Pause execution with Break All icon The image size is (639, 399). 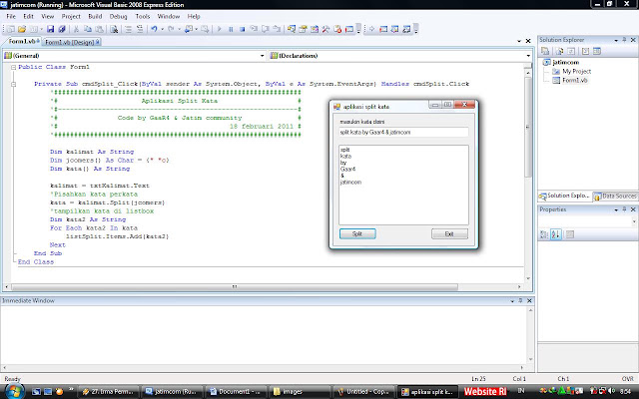pos(231,29)
